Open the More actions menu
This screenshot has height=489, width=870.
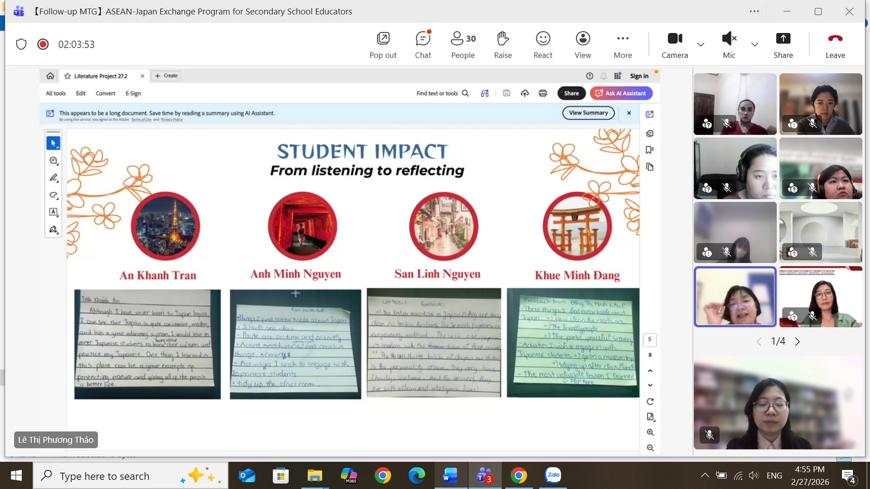pyautogui.click(x=623, y=44)
